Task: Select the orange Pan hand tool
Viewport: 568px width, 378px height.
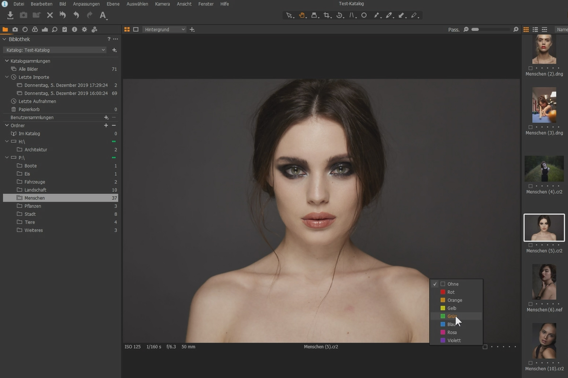Action: 302,15
